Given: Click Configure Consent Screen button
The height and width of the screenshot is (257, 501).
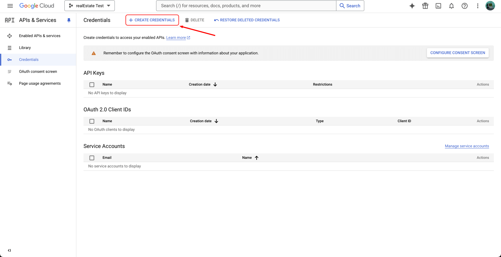Looking at the screenshot, I should [457, 53].
